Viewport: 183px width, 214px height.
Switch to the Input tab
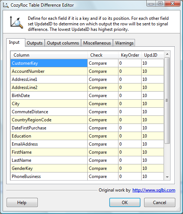16,42
